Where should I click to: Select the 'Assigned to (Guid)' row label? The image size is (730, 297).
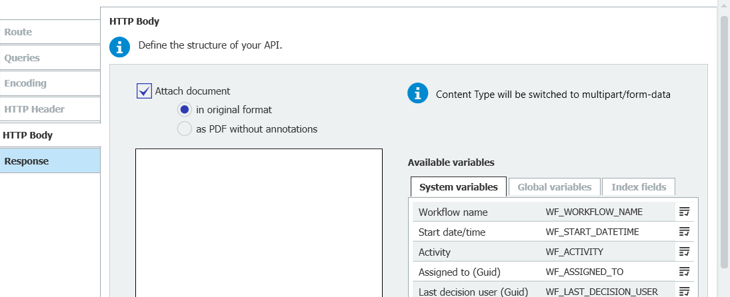(459, 272)
